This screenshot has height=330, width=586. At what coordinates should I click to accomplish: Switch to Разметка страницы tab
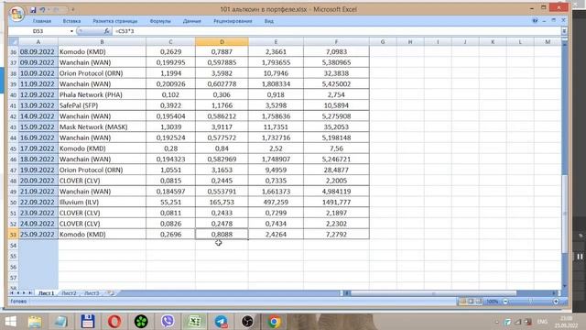tap(115, 21)
